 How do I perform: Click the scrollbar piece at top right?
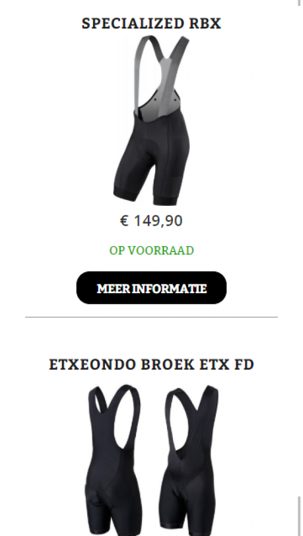300,3
